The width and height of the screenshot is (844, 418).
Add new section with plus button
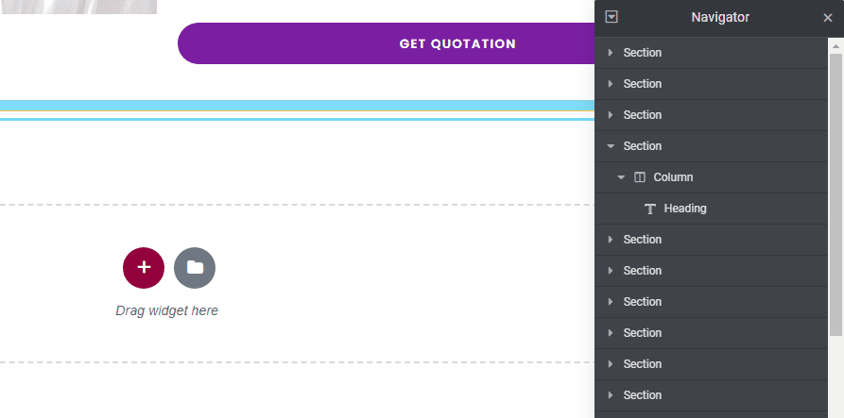144,268
